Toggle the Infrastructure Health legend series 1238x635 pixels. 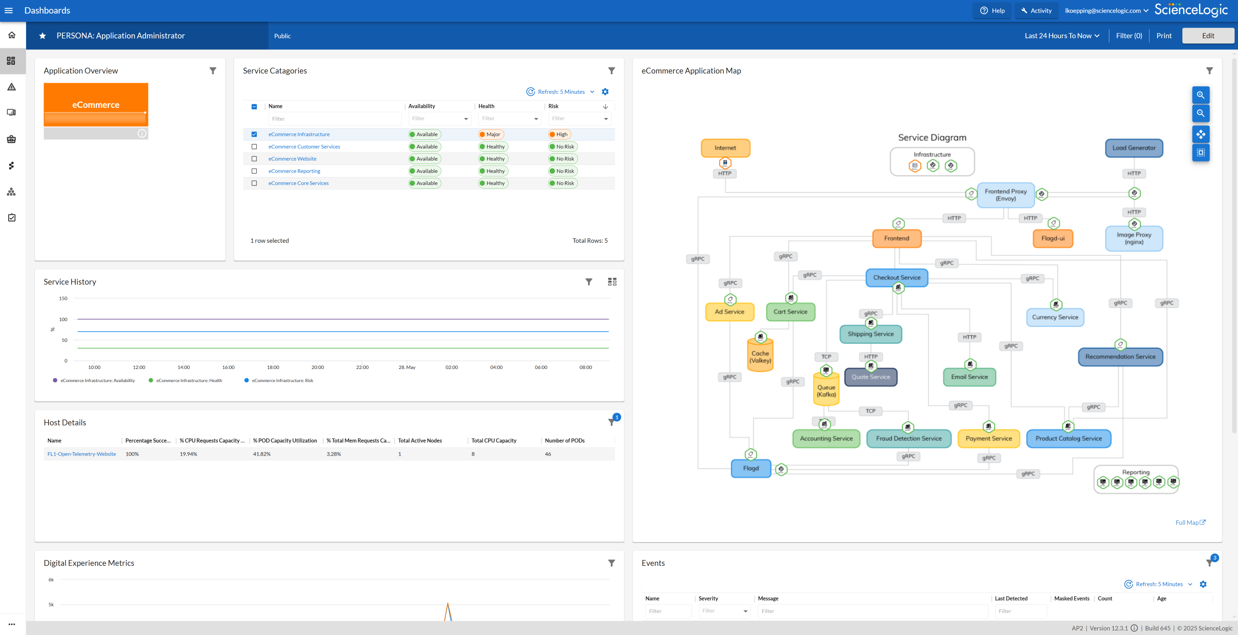tap(186, 381)
